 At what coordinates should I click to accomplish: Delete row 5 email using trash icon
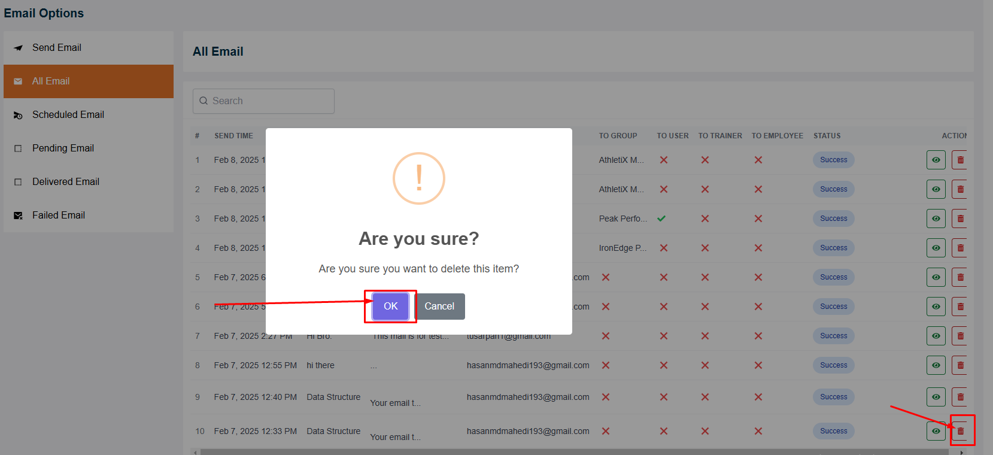click(960, 277)
